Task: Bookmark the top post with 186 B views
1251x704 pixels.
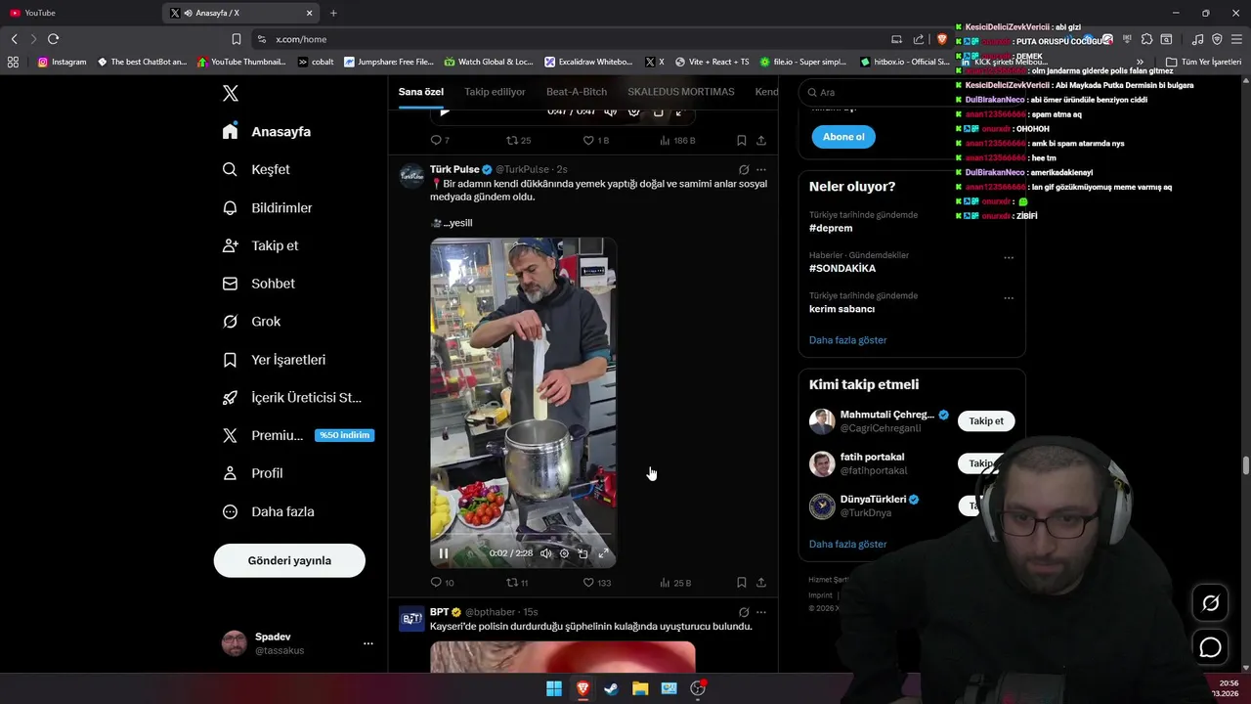Action: coord(742,141)
